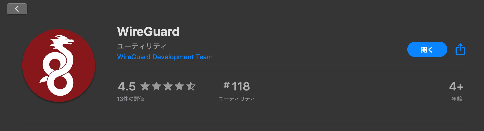Go back using the chevron button

point(17,9)
